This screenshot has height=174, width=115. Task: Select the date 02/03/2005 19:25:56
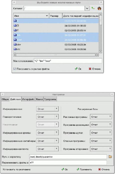point(75,49)
